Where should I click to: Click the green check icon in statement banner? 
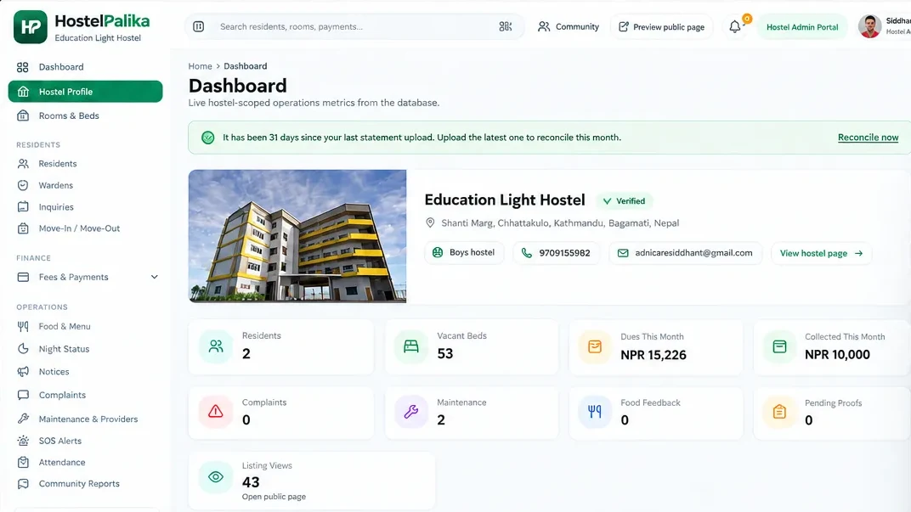(208, 138)
